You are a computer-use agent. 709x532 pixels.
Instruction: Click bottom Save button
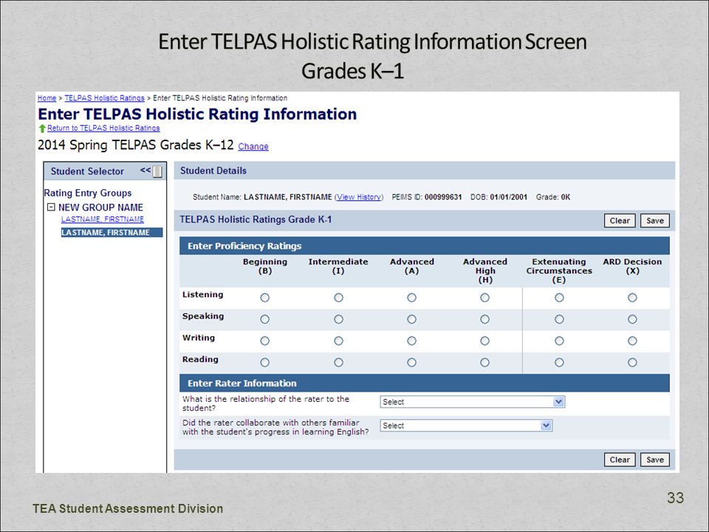point(655,460)
